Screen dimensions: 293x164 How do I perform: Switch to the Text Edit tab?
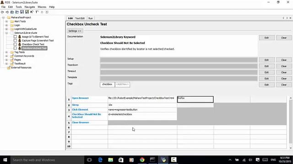coord(80,18)
